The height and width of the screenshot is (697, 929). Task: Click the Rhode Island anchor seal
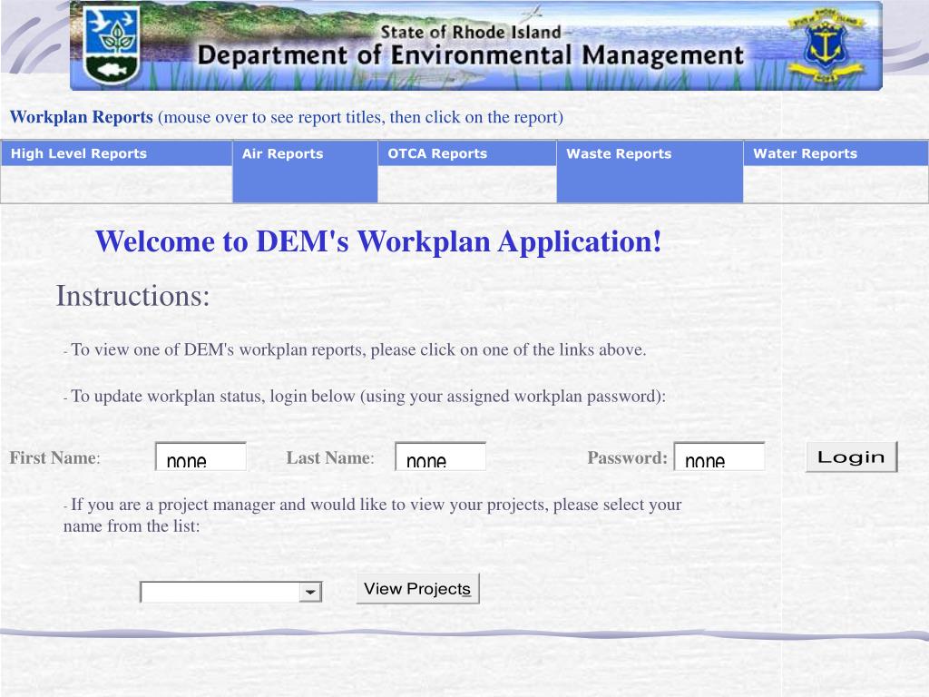pyautogui.click(x=826, y=45)
